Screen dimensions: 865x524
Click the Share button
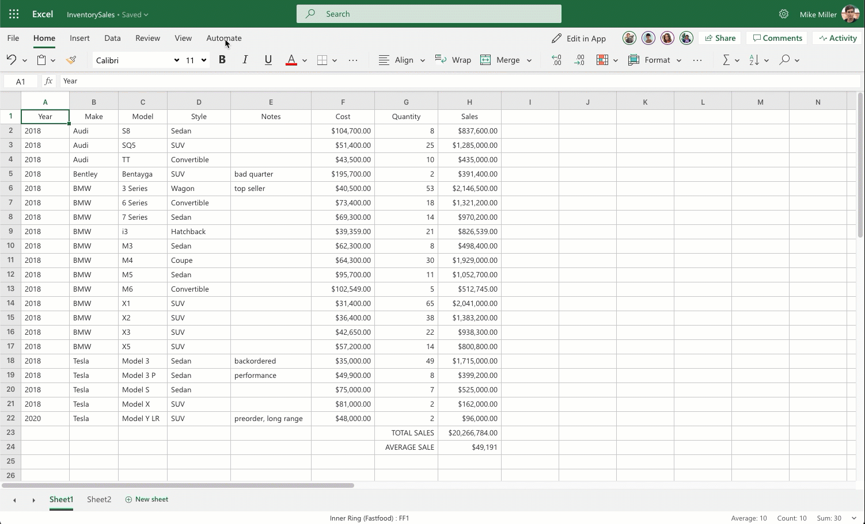tap(719, 38)
